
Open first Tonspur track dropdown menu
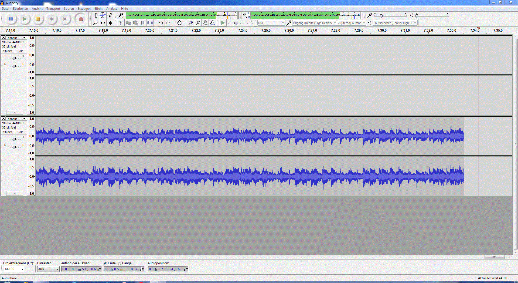click(16, 38)
